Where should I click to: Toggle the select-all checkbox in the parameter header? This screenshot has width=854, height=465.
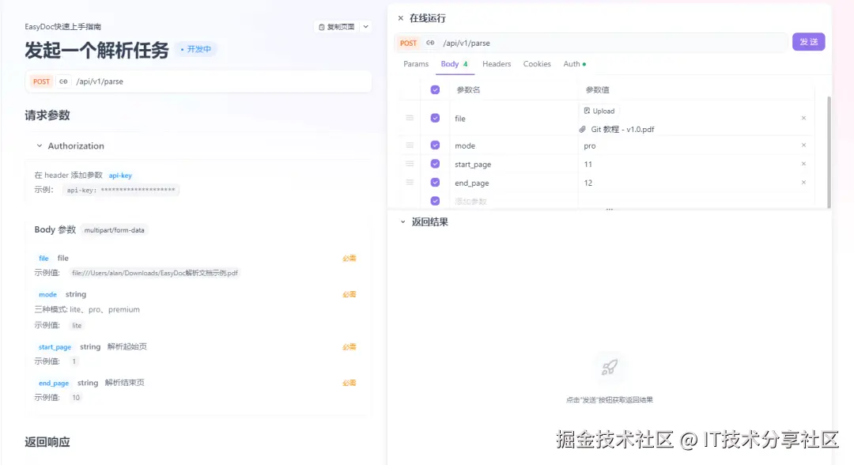[434, 89]
